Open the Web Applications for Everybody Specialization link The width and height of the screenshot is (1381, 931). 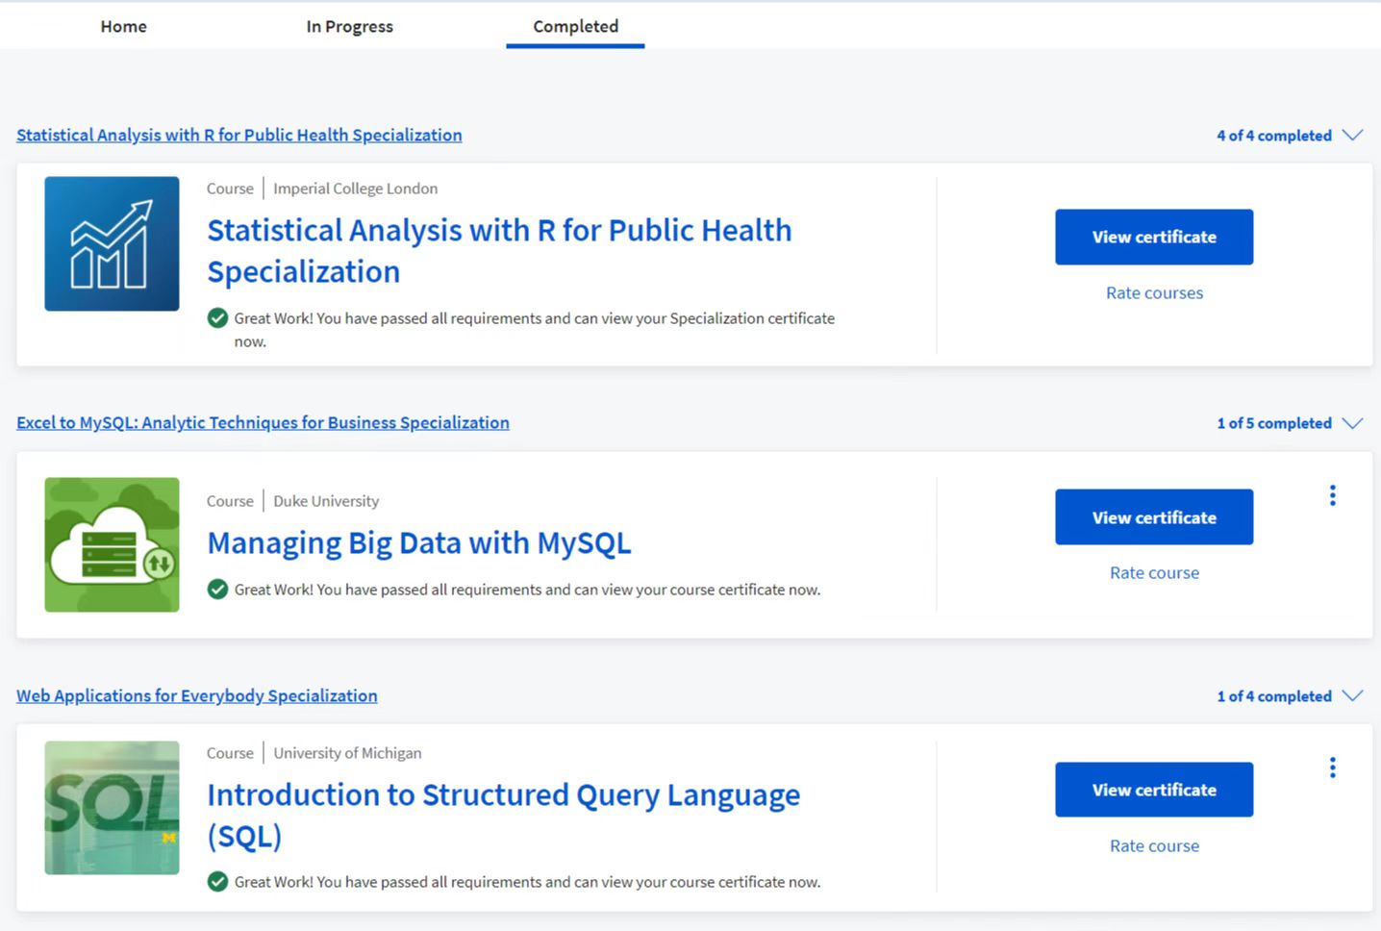(196, 696)
